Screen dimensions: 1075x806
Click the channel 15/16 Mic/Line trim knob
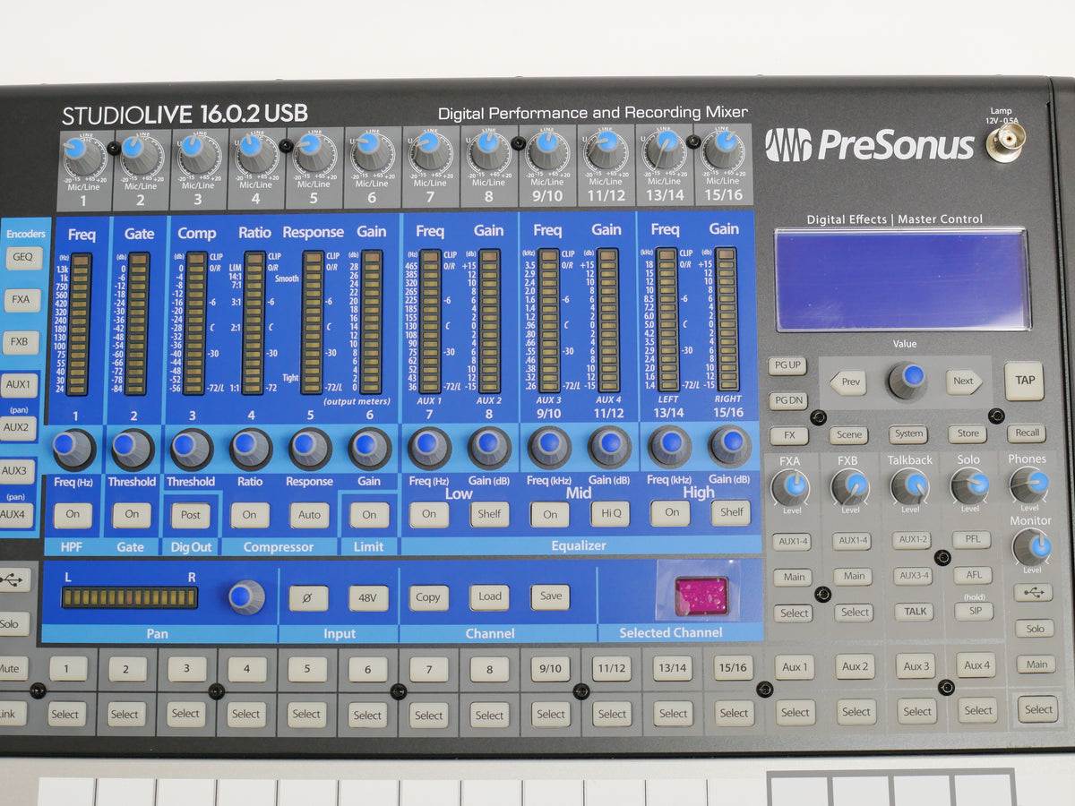tap(723, 149)
